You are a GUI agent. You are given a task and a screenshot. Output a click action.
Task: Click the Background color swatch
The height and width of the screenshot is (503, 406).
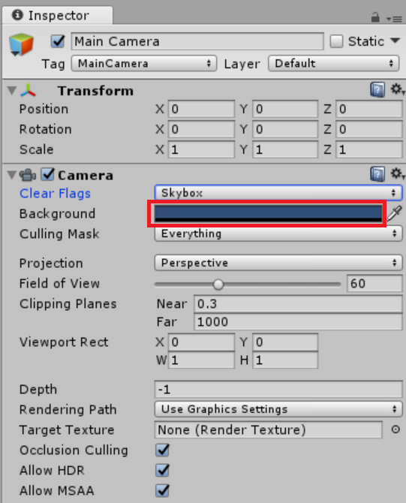[x=268, y=213]
